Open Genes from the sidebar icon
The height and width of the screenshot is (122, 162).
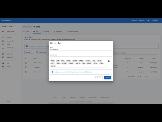click(3, 44)
